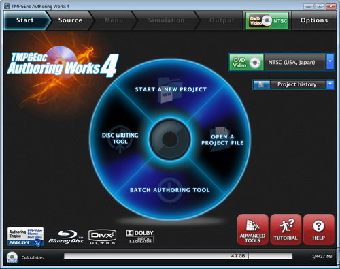Click the DivX Ultra logo
Screen dimensions: 340x269
(102, 237)
